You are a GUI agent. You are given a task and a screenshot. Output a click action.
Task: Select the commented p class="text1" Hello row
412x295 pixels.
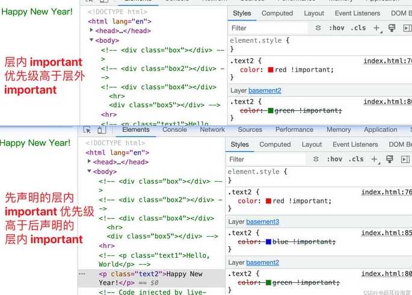(x=154, y=259)
